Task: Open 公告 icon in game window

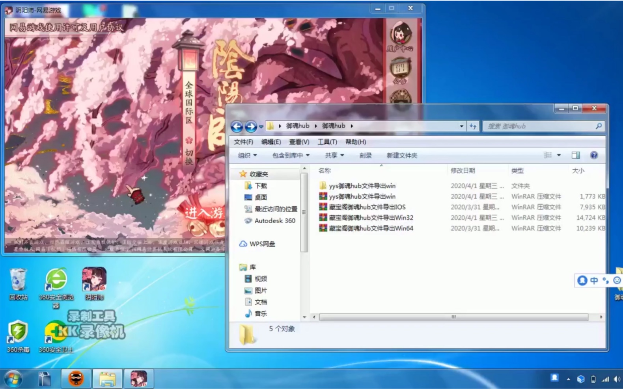Action: (x=400, y=71)
